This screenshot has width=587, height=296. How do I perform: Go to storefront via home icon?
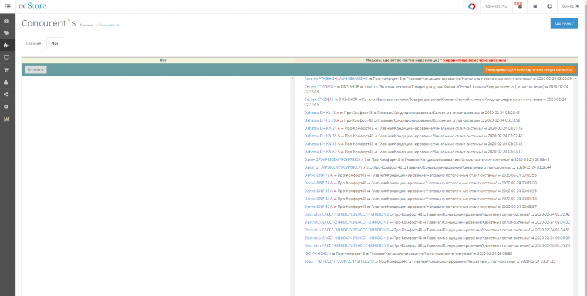(535, 6)
